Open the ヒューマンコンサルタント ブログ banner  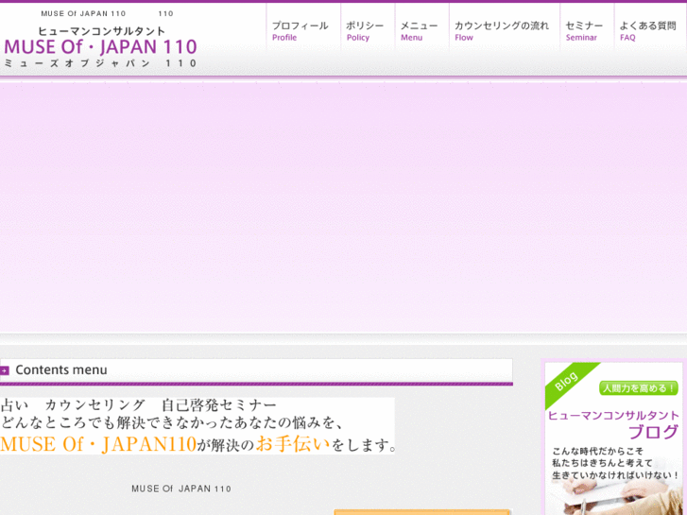(x=613, y=438)
